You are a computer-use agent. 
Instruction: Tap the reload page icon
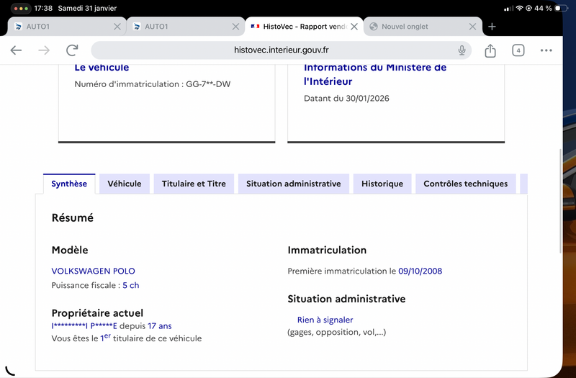click(x=72, y=50)
